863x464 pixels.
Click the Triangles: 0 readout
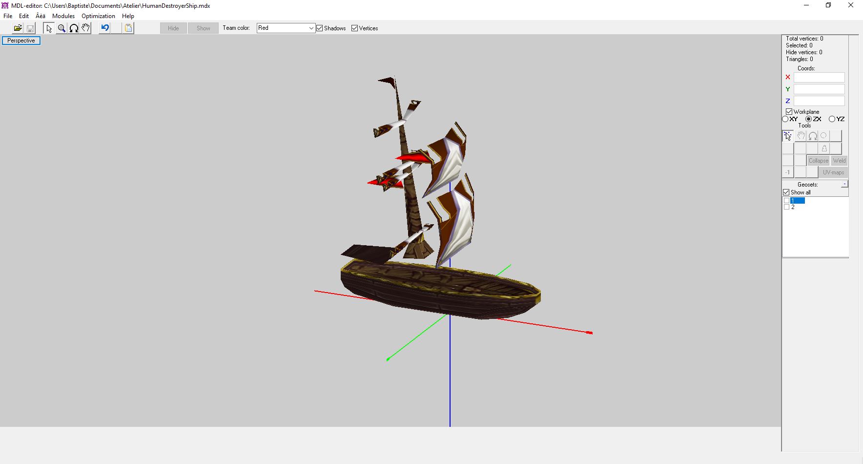coord(800,59)
